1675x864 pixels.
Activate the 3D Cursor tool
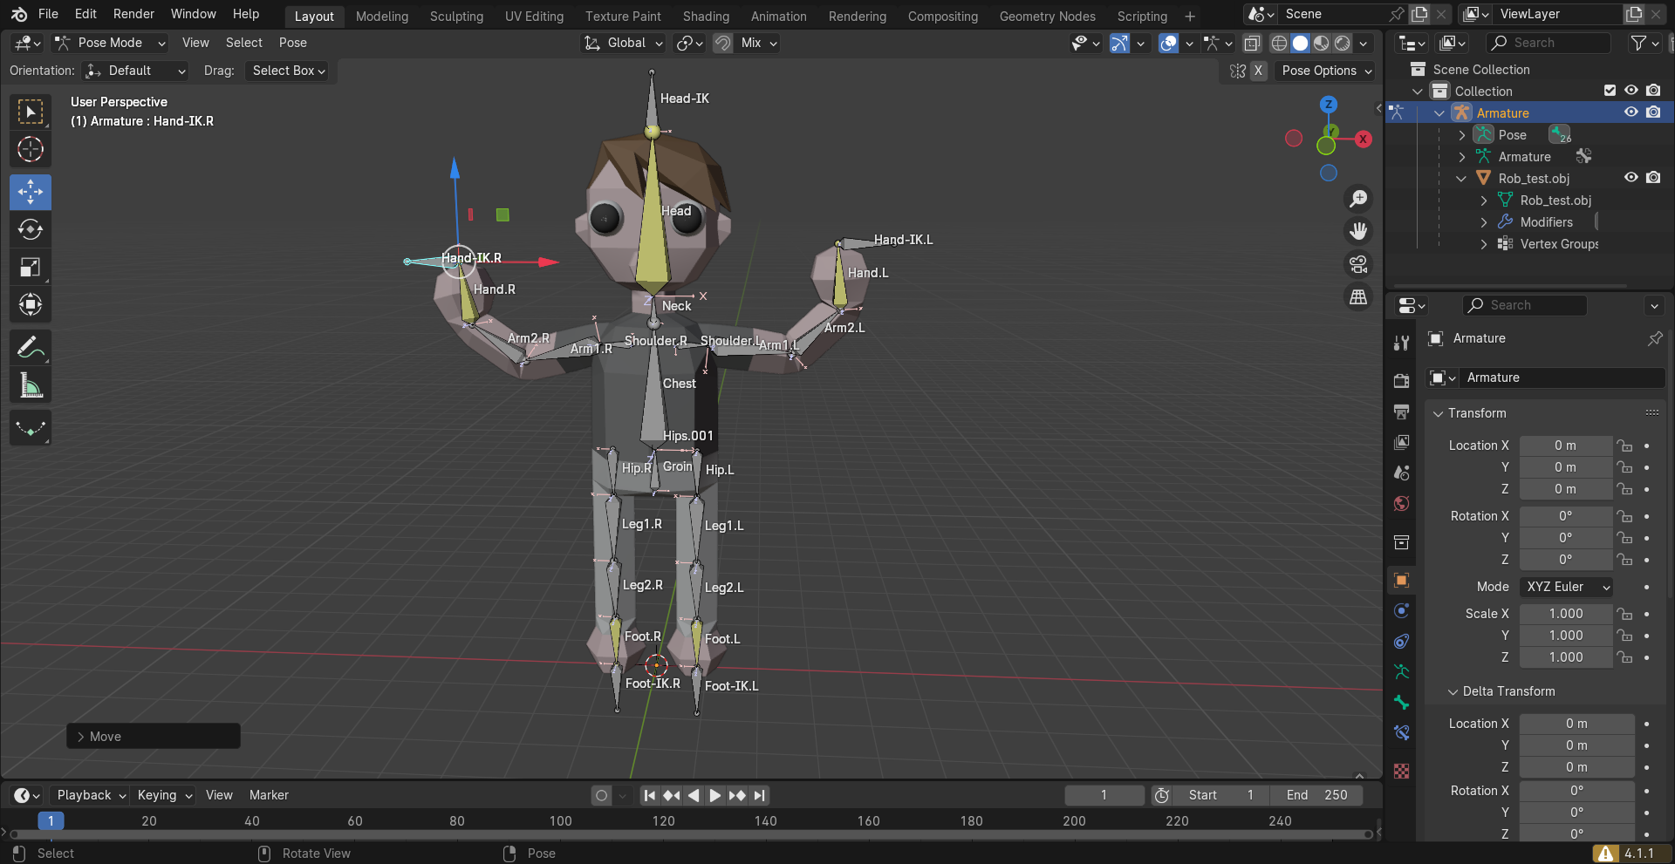click(31, 149)
